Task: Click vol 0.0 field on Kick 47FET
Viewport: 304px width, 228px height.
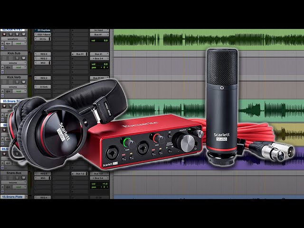Action: tap(99, 40)
